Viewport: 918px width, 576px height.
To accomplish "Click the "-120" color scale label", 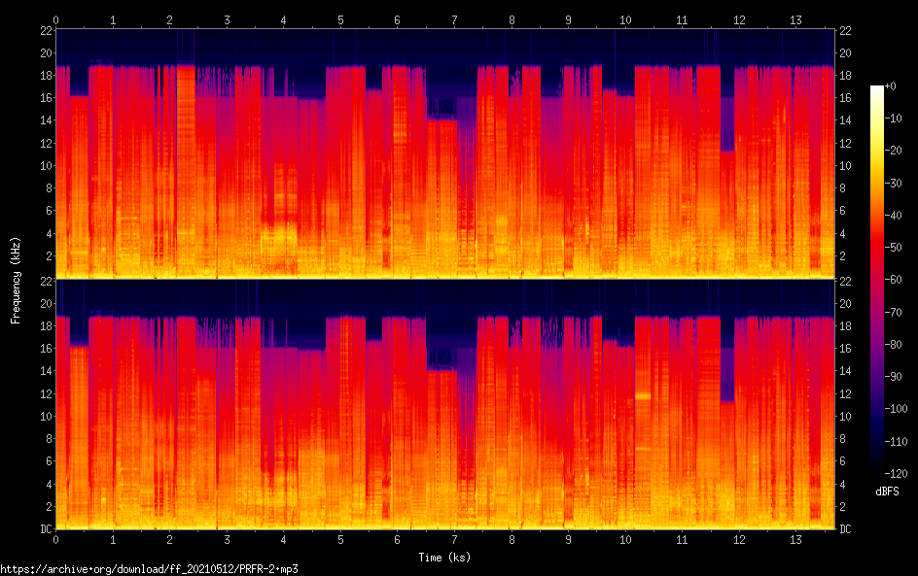I will pos(896,474).
